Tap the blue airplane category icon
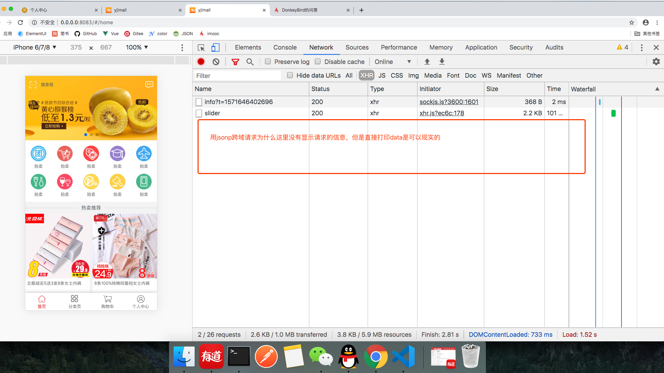Viewport: 664px width, 373px height. (144, 154)
